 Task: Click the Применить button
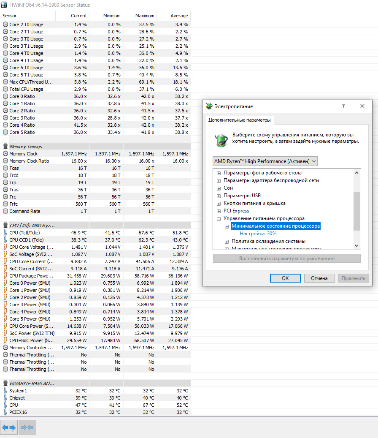point(354,278)
